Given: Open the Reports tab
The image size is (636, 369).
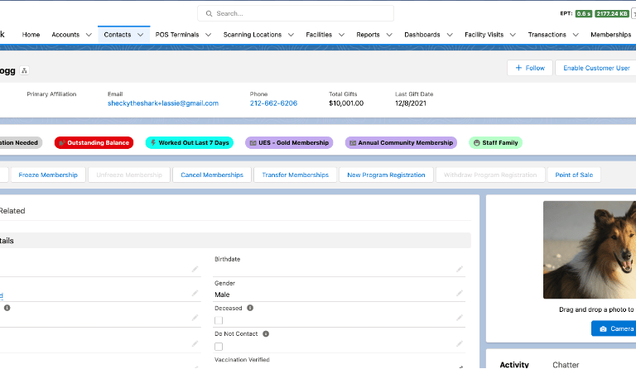Looking at the screenshot, I should coord(368,35).
